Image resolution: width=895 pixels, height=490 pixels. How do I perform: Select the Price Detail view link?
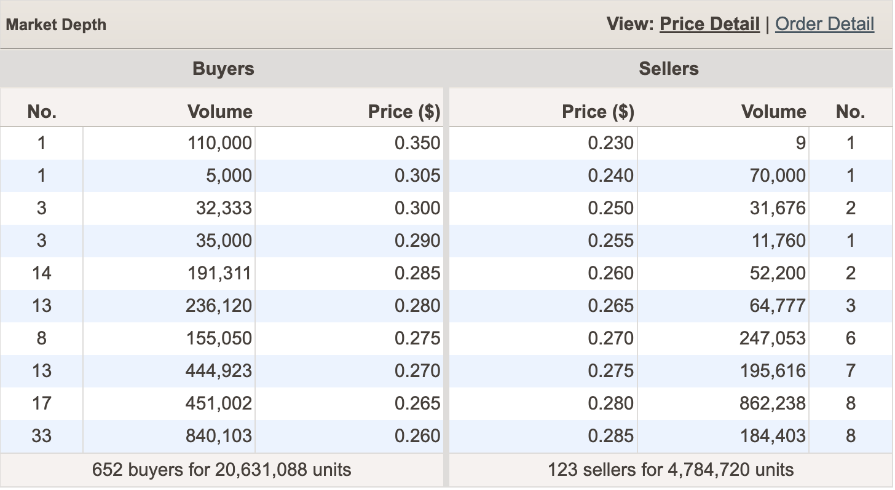click(x=709, y=24)
